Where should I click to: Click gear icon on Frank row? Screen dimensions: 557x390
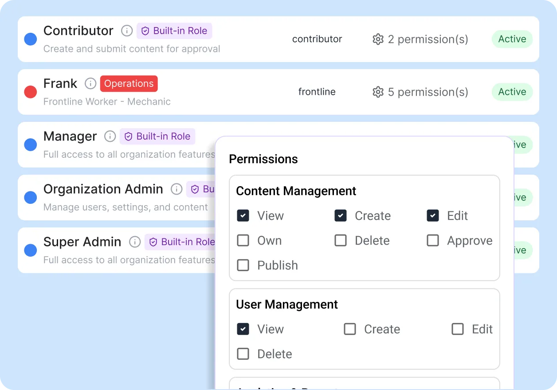[x=378, y=92]
